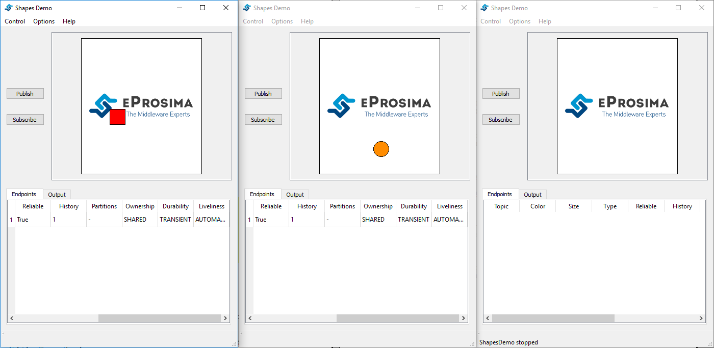Click horizontal scrollbar thumb in left window
Viewport: 714px width, 348px height.
tap(159, 318)
